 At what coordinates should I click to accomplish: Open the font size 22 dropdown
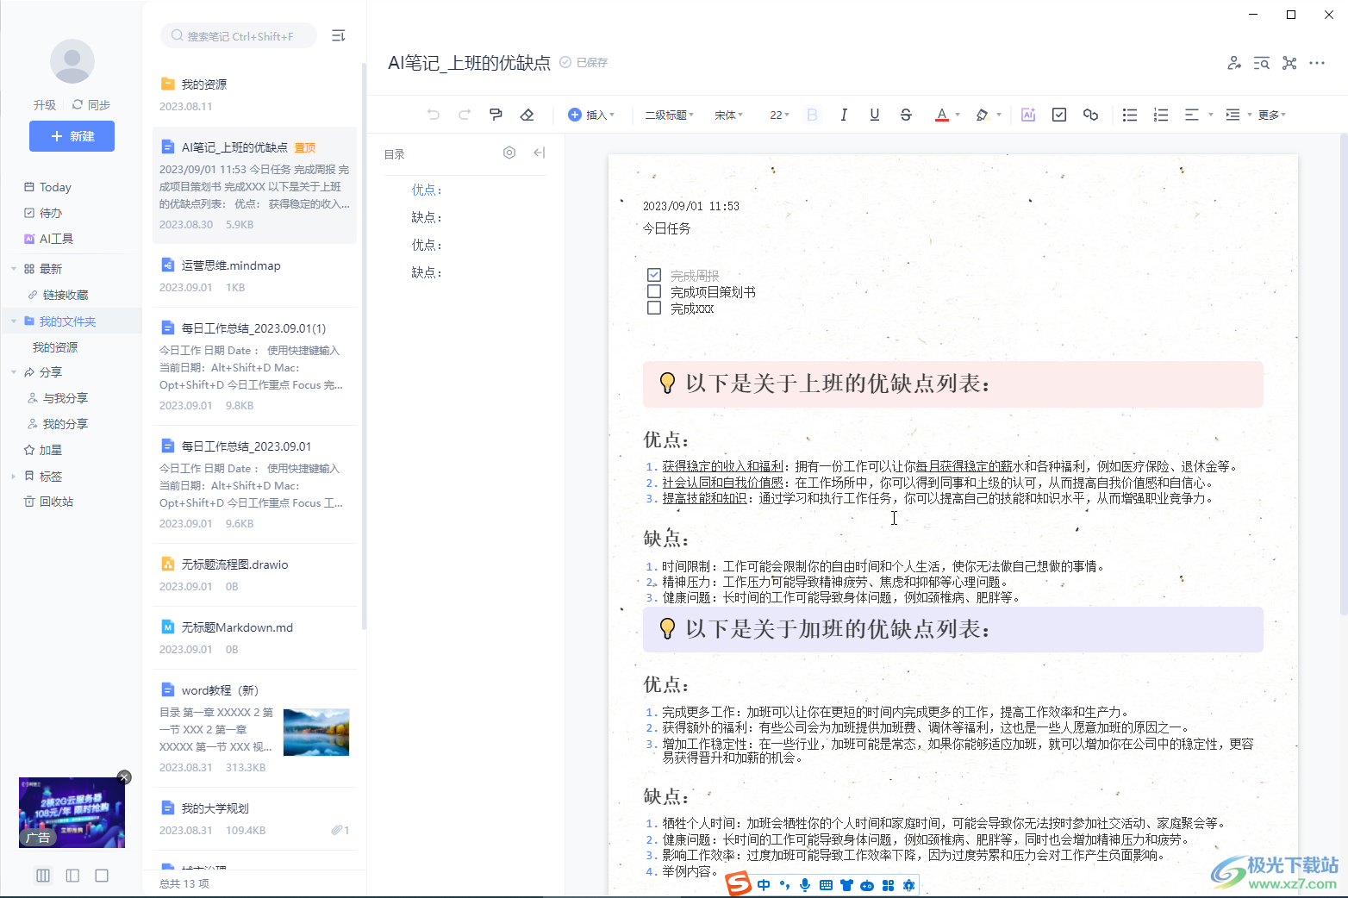(779, 115)
